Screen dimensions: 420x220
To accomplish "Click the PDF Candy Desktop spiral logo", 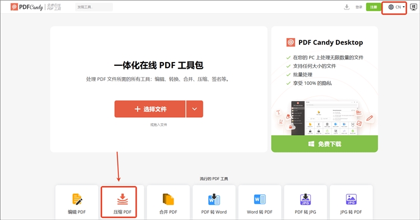I will point(291,42).
